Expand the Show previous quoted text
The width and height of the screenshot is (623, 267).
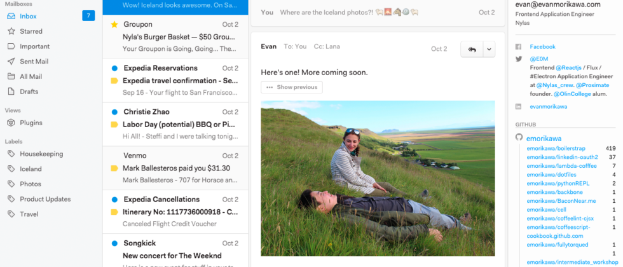[x=292, y=87]
